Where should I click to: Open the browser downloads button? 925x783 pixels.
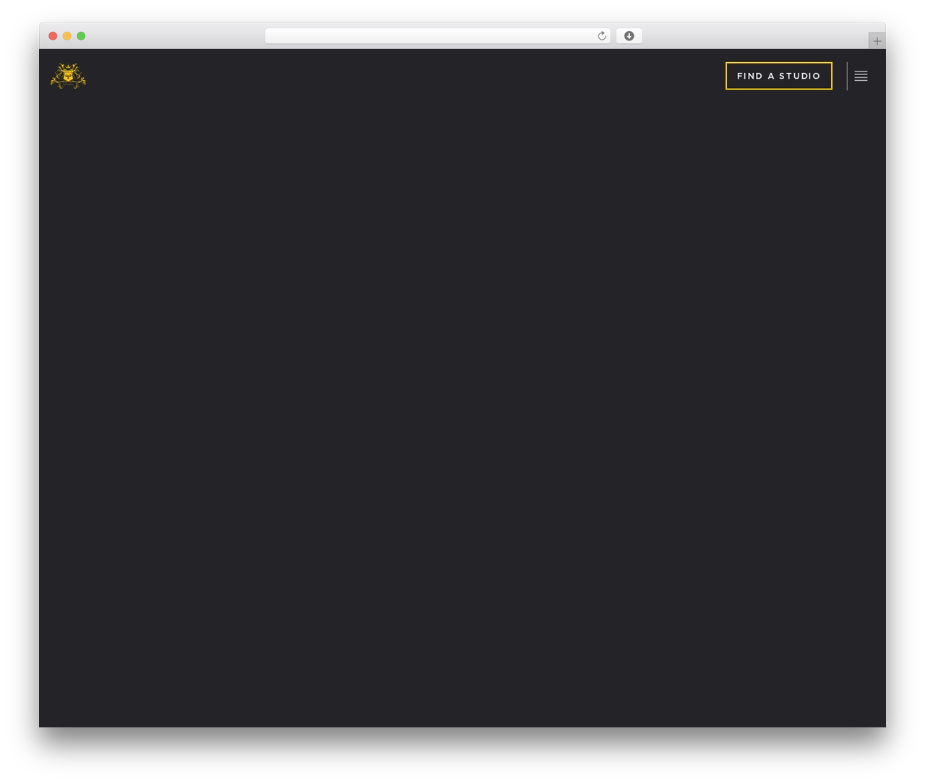(x=629, y=36)
